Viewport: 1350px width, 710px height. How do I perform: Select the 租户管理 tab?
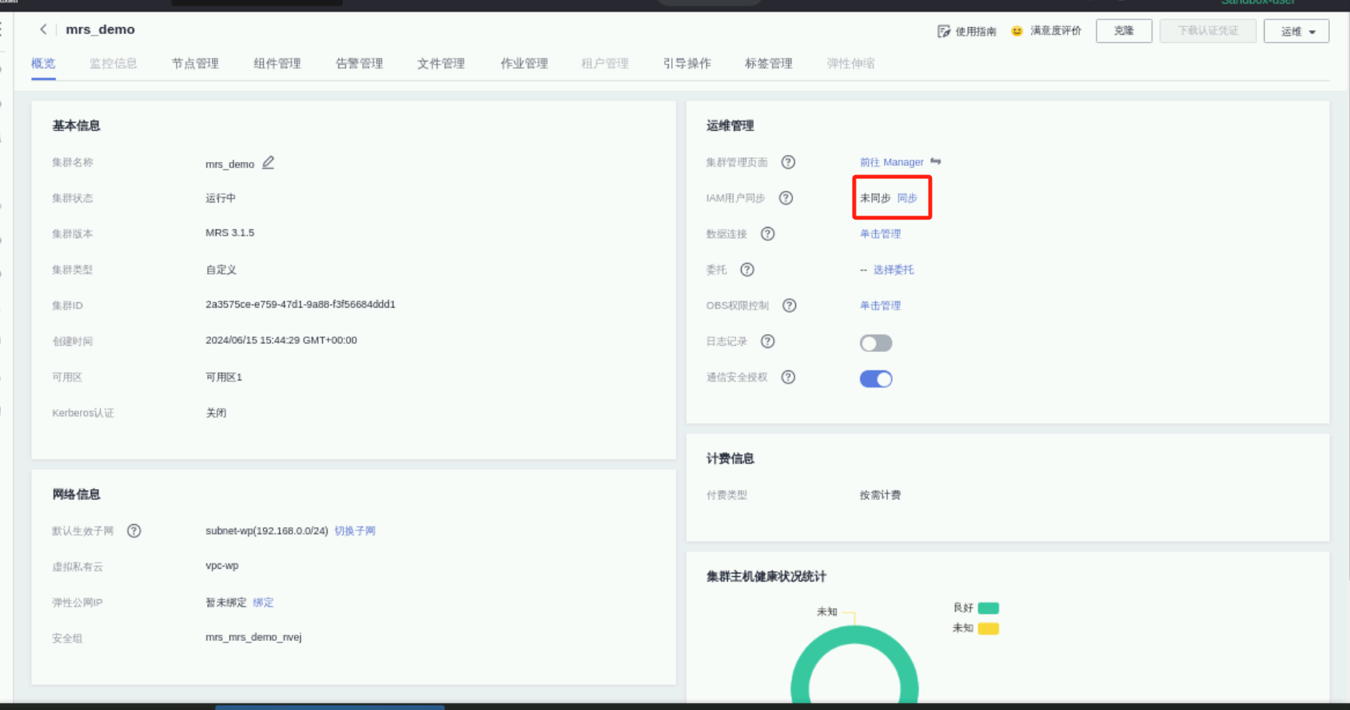tap(605, 64)
